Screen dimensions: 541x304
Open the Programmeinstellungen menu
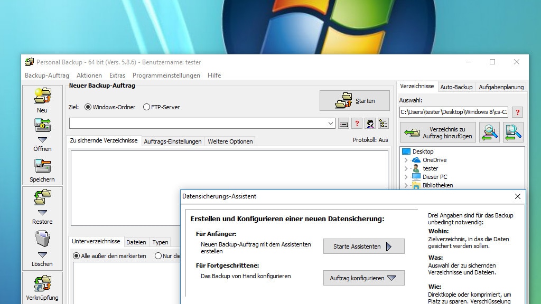(166, 75)
